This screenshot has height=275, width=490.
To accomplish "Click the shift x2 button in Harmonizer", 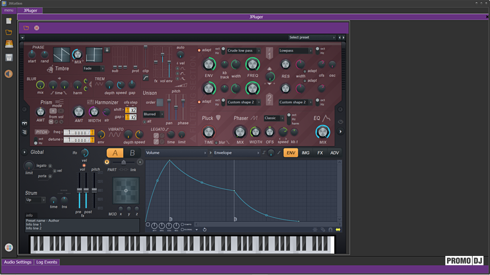I will tap(133, 110).
